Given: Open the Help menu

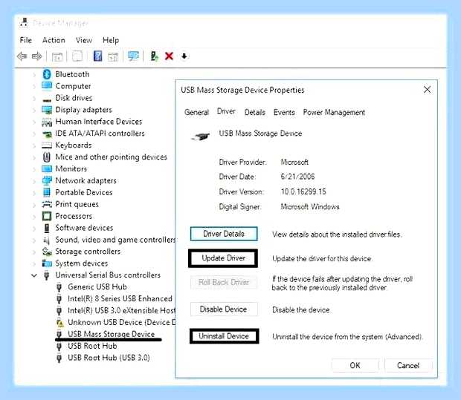Looking at the screenshot, I should (111, 40).
